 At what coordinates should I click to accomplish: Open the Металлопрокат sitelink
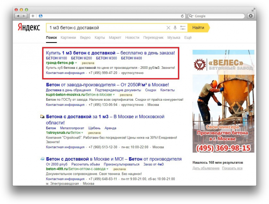tap(72, 128)
